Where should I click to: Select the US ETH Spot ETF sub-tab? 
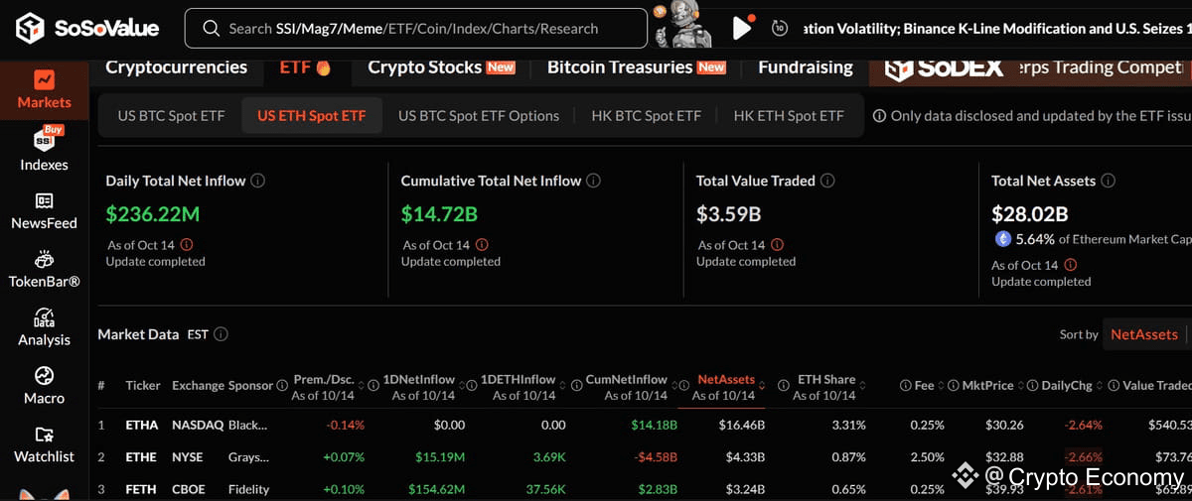312,116
